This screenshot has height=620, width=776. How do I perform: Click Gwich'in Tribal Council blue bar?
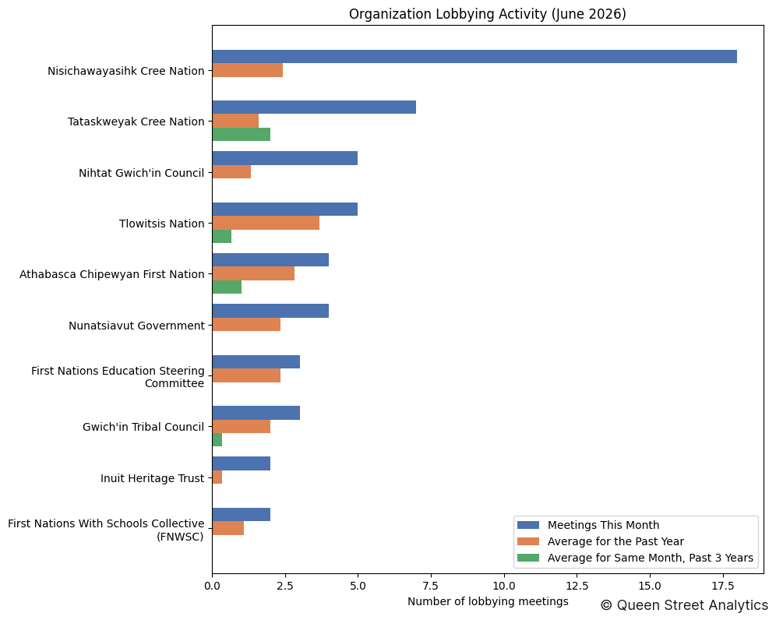(x=256, y=413)
